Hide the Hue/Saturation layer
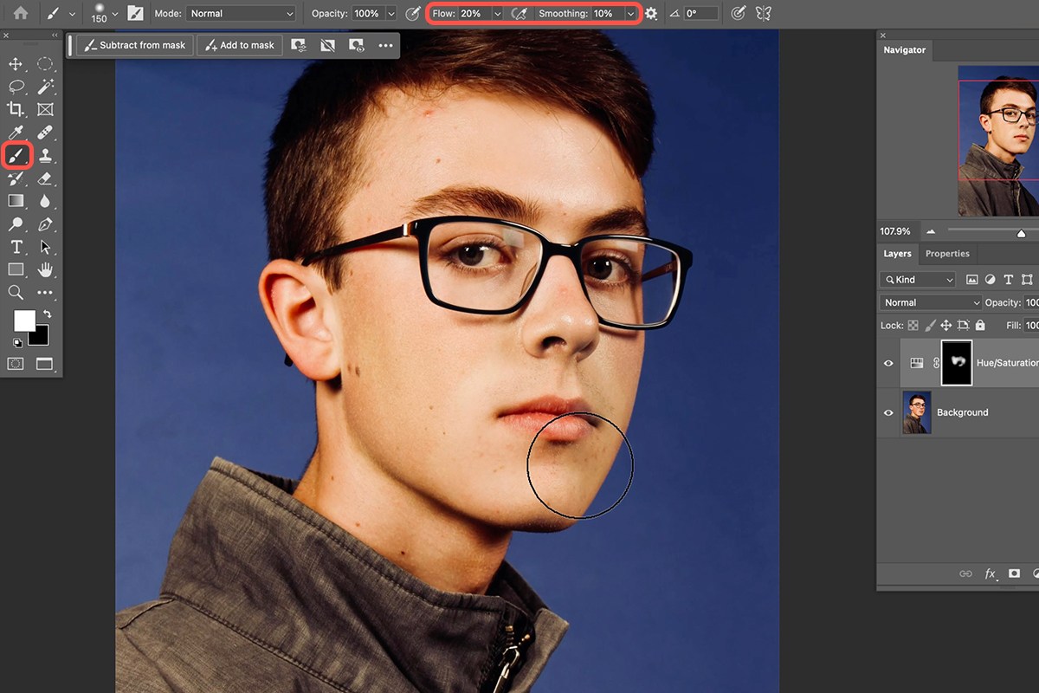 pyautogui.click(x=888, y=363)
